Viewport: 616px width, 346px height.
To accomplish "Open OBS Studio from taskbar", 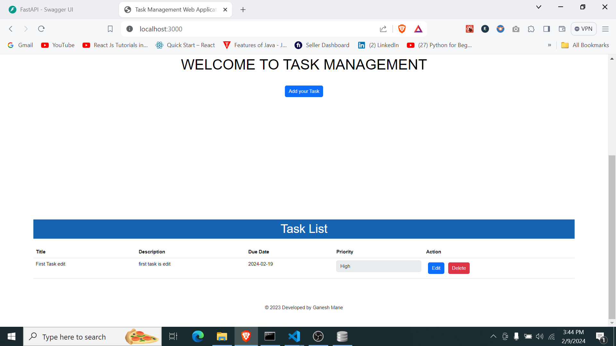I will click(318, 336).
